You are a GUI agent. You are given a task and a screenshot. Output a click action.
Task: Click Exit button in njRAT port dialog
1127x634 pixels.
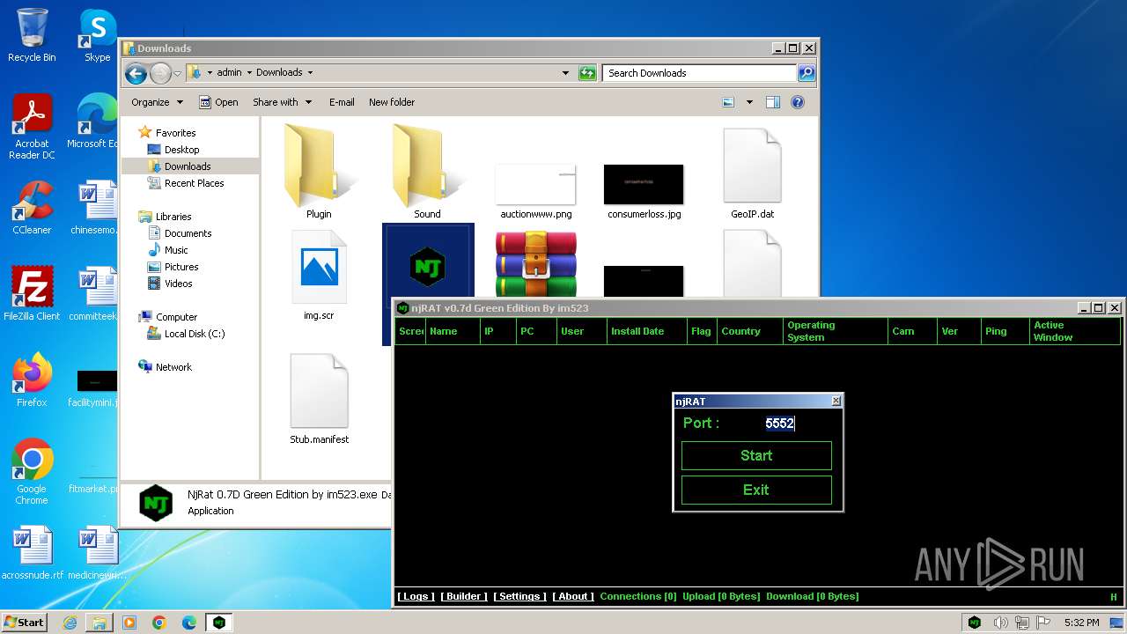pos(756,490)
